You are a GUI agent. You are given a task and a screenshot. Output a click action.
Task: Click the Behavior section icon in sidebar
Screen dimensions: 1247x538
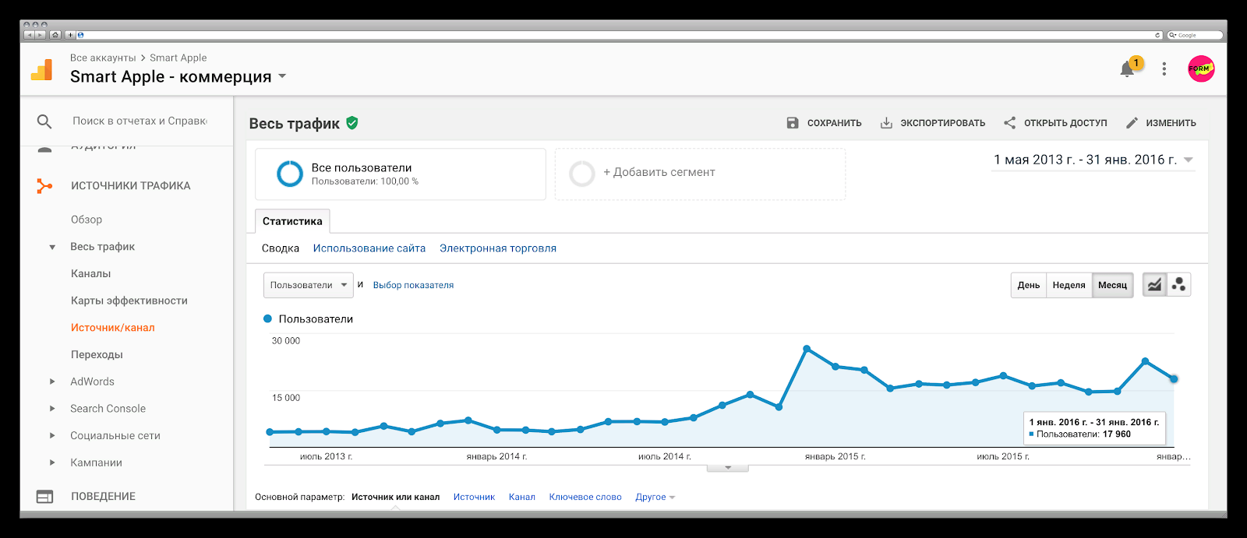click(x=45, y=497)
